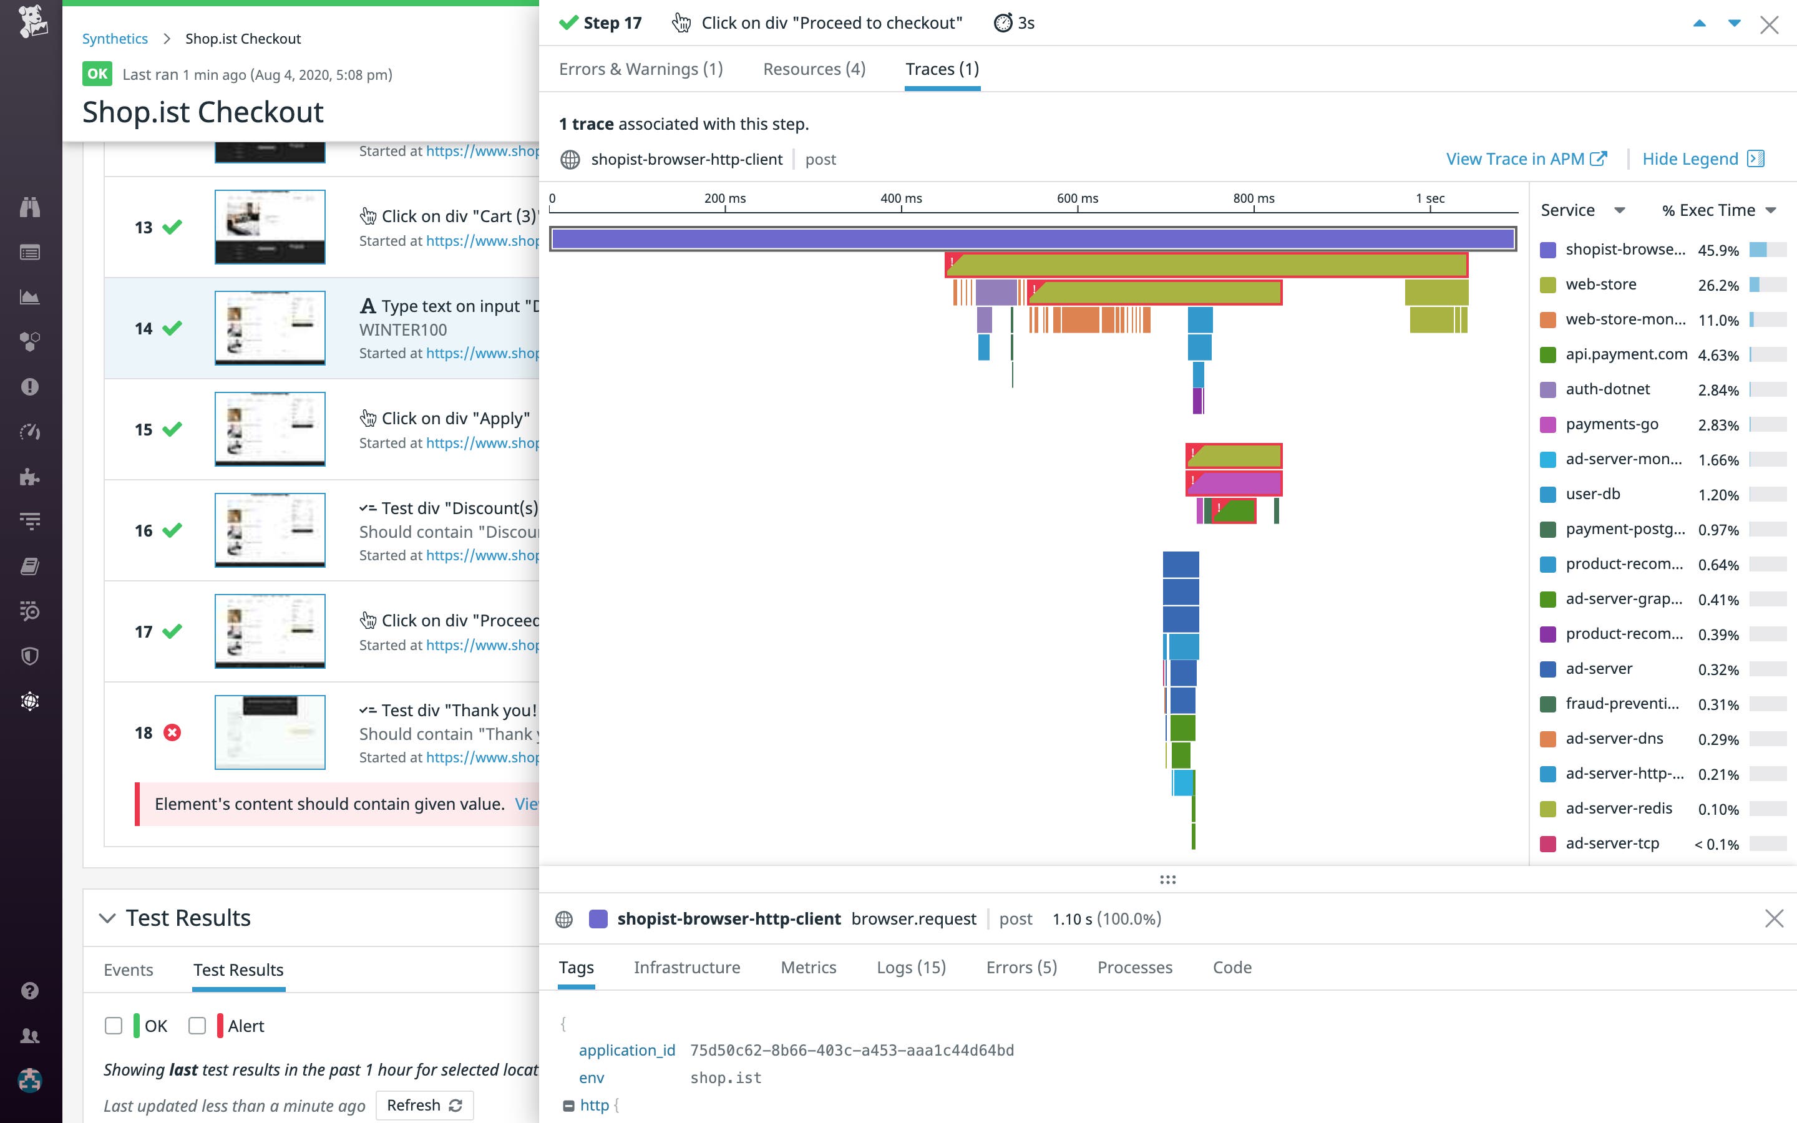Open Watchdog from the left sidebar binoculars icon
This screenshot has width=1797, height=1123.
click(x=30, y=207)
